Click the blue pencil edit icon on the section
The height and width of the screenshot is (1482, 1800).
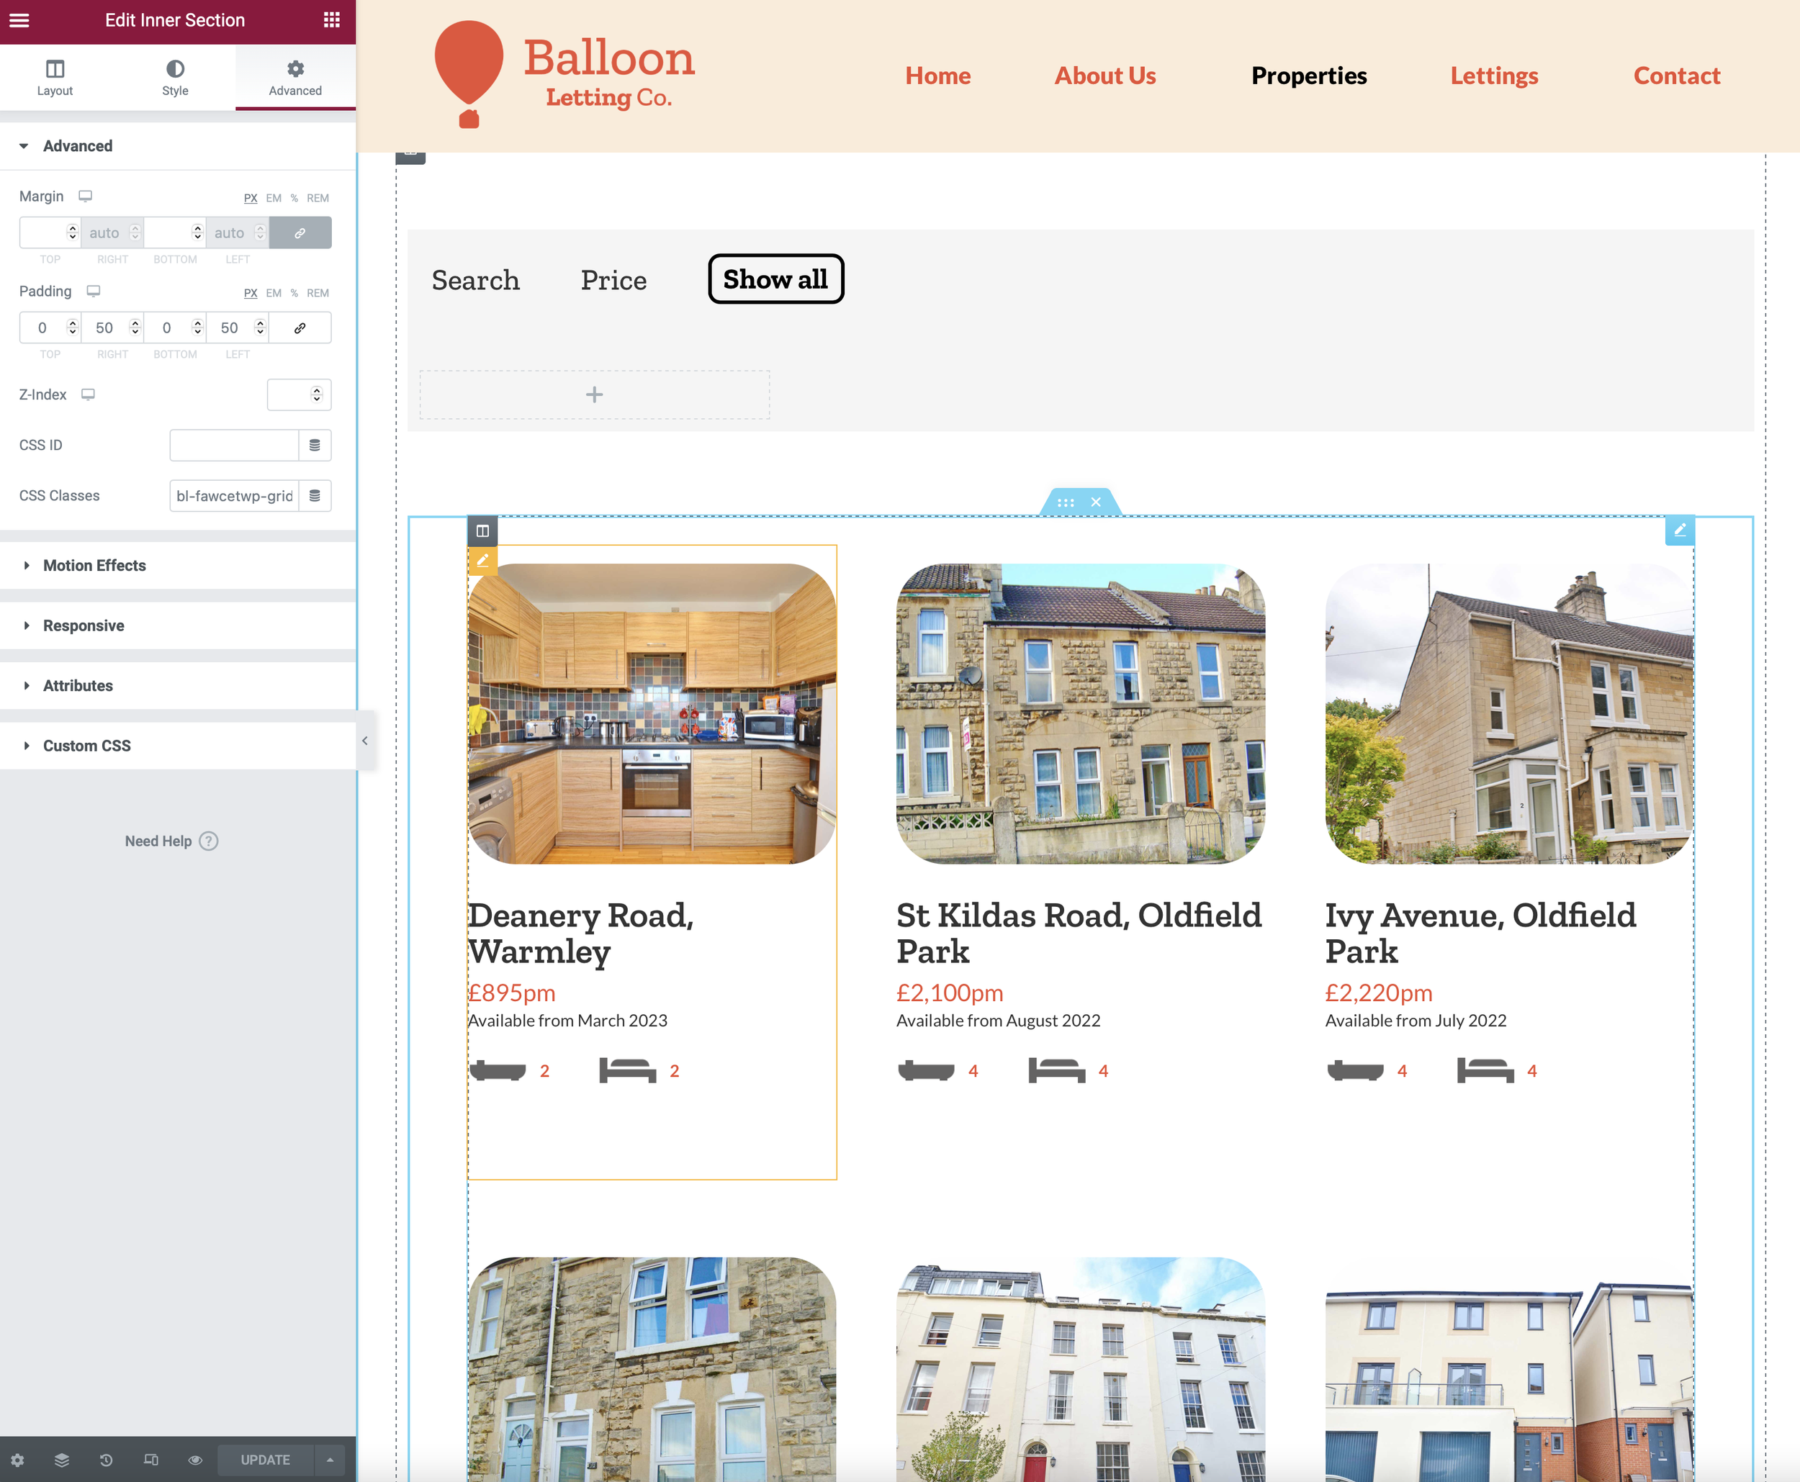point(1679,530)
